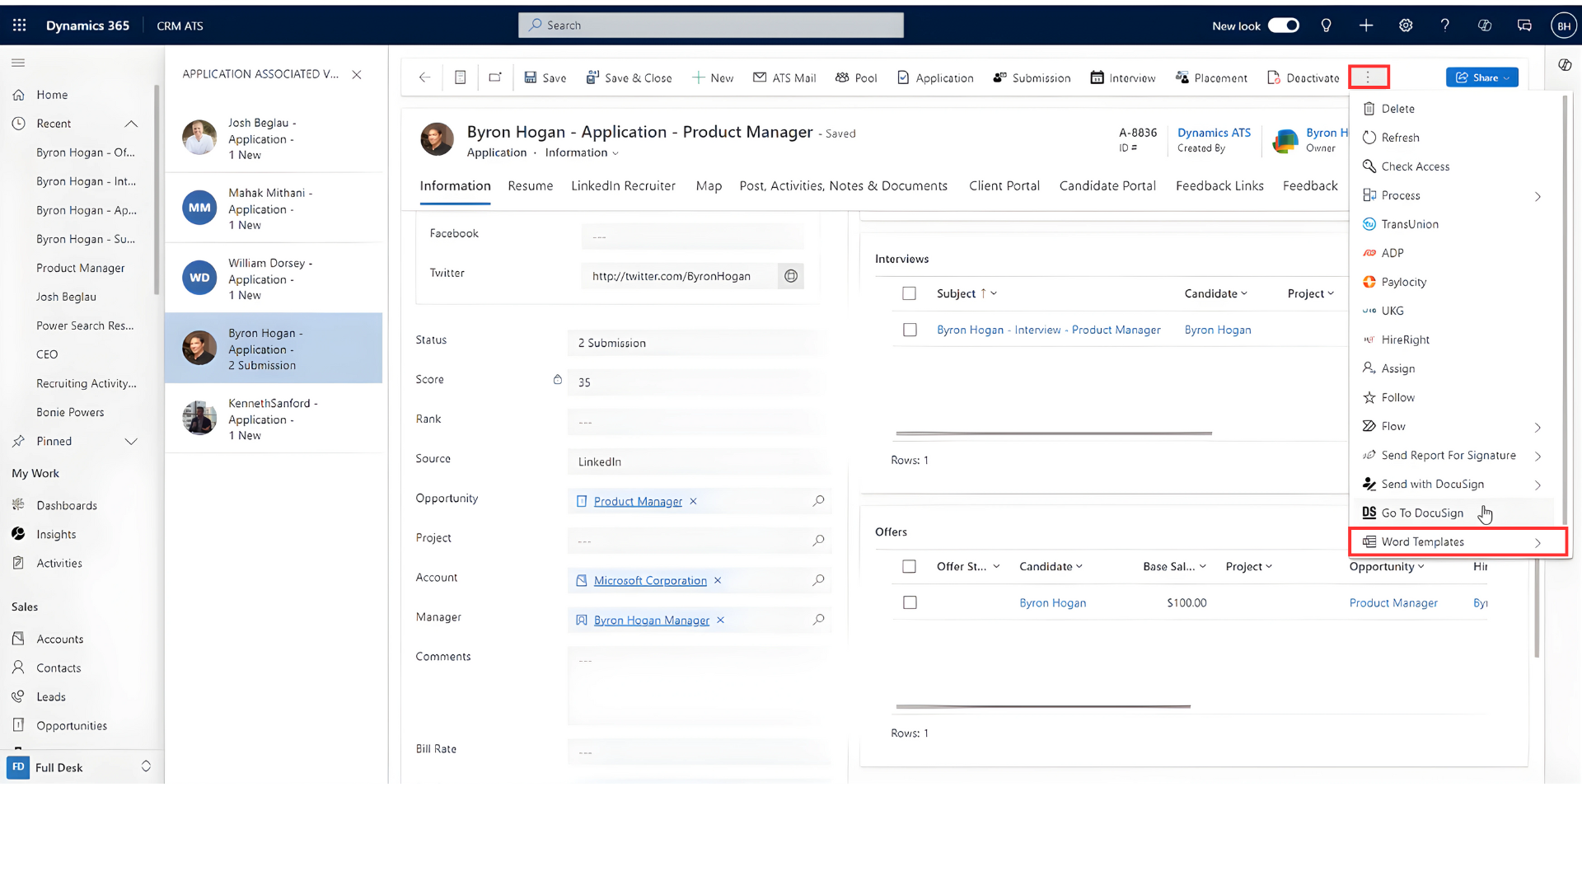Switch to the Client Portal tab
Image resolution: width=1582 pixels, height=890 pixels.
1004,186
